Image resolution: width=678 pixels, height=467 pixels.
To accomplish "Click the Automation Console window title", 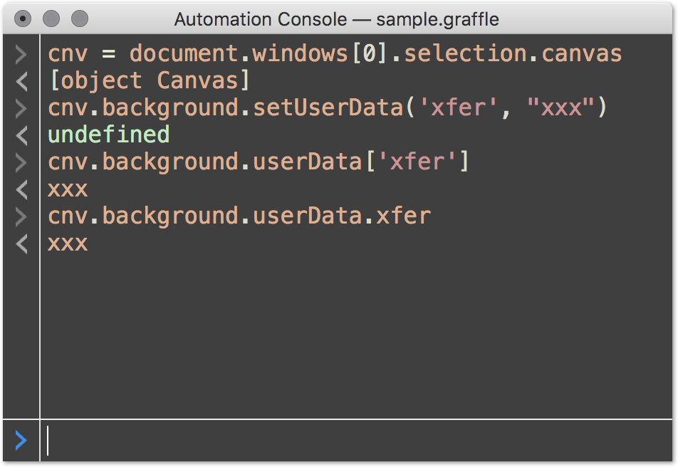I will coord(336,19).
